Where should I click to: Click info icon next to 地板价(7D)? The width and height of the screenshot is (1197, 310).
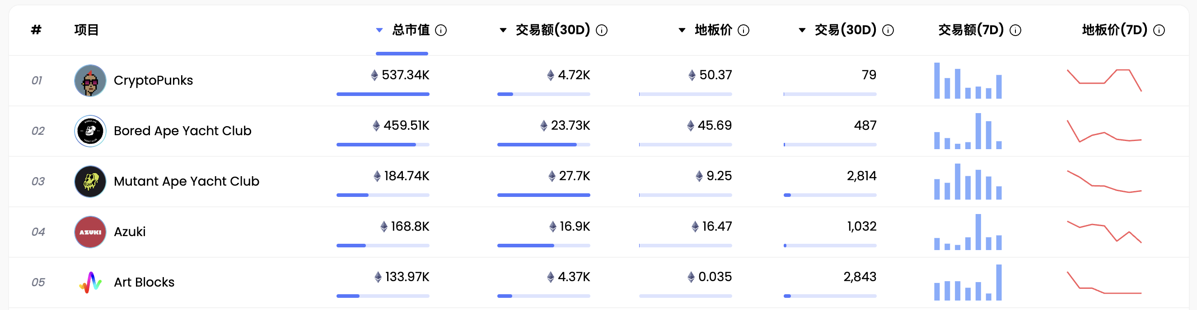tap(1159, 31)
